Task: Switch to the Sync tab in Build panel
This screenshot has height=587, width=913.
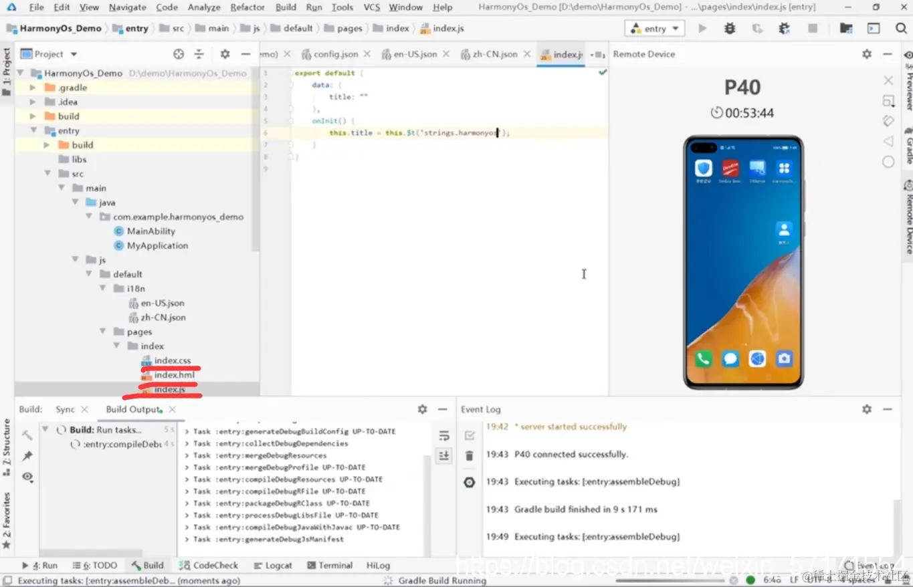Action: point(65,409)
